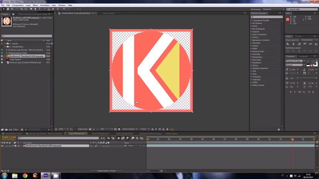Open the layer Parent None dropdown
The height and width of the screenshot is (179, 319).
point(135,146)
